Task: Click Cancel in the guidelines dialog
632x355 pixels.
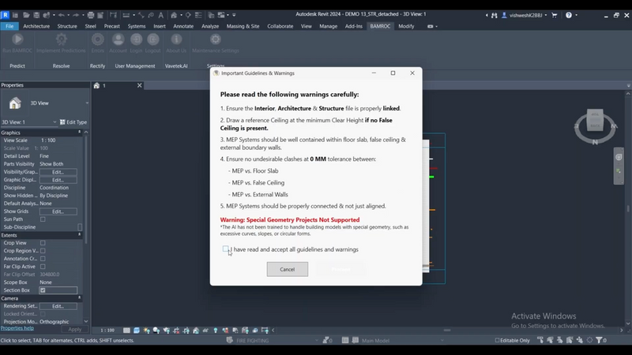Action: [288, 269]
